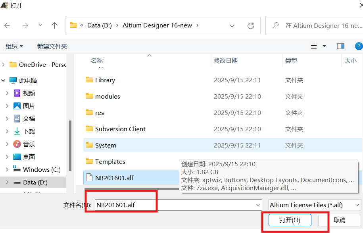The height and width of the screenshot is (233, 363).
Task: Click the file list horizontal scrollbar
Action: tap(131, 189)
